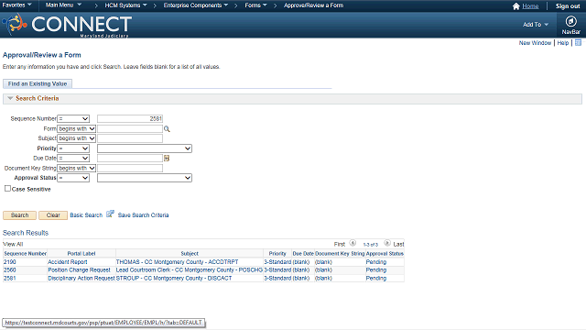Open Approval Status operator dropdown
Image resolution: width=586 pixels, height=330 pixels.
click(73, 178)
